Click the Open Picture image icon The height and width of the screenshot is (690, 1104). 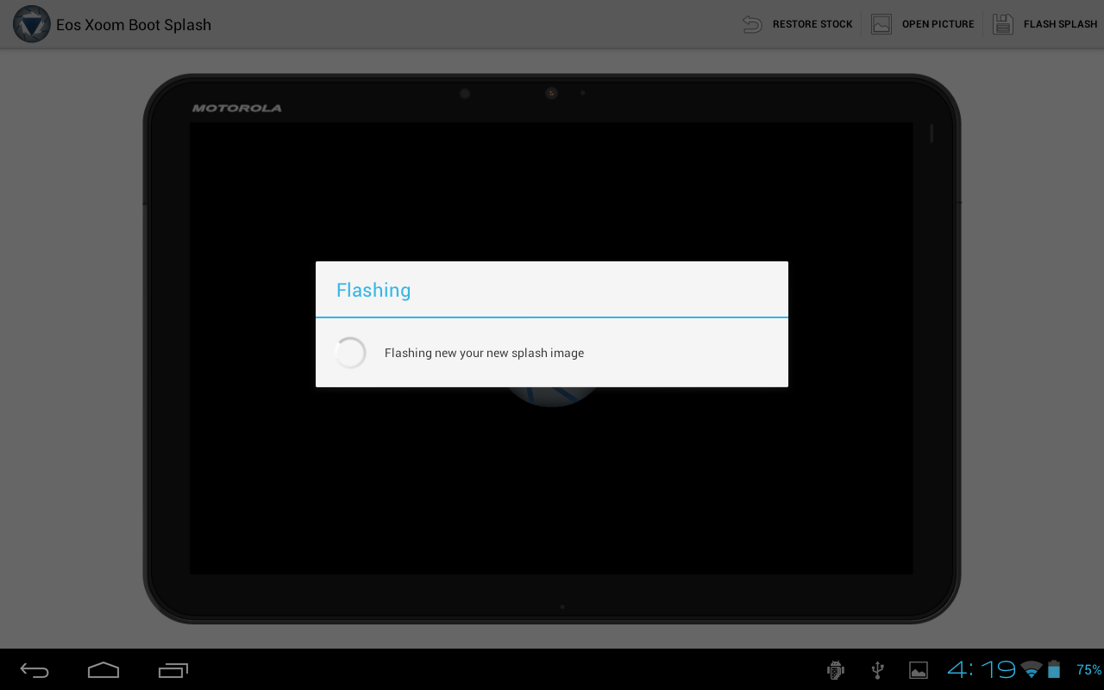click(881, 24)
